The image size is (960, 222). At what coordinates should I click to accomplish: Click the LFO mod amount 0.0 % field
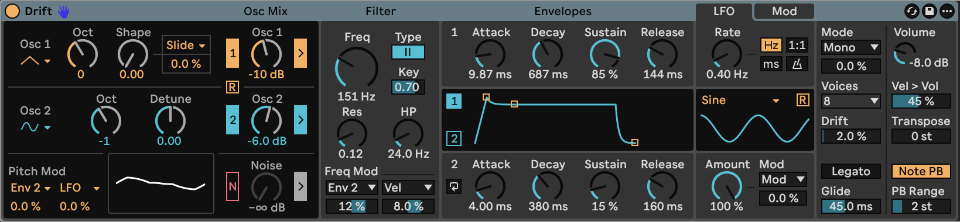[783, 198]
